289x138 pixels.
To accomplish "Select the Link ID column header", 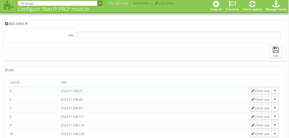I will tap(14, 82).
